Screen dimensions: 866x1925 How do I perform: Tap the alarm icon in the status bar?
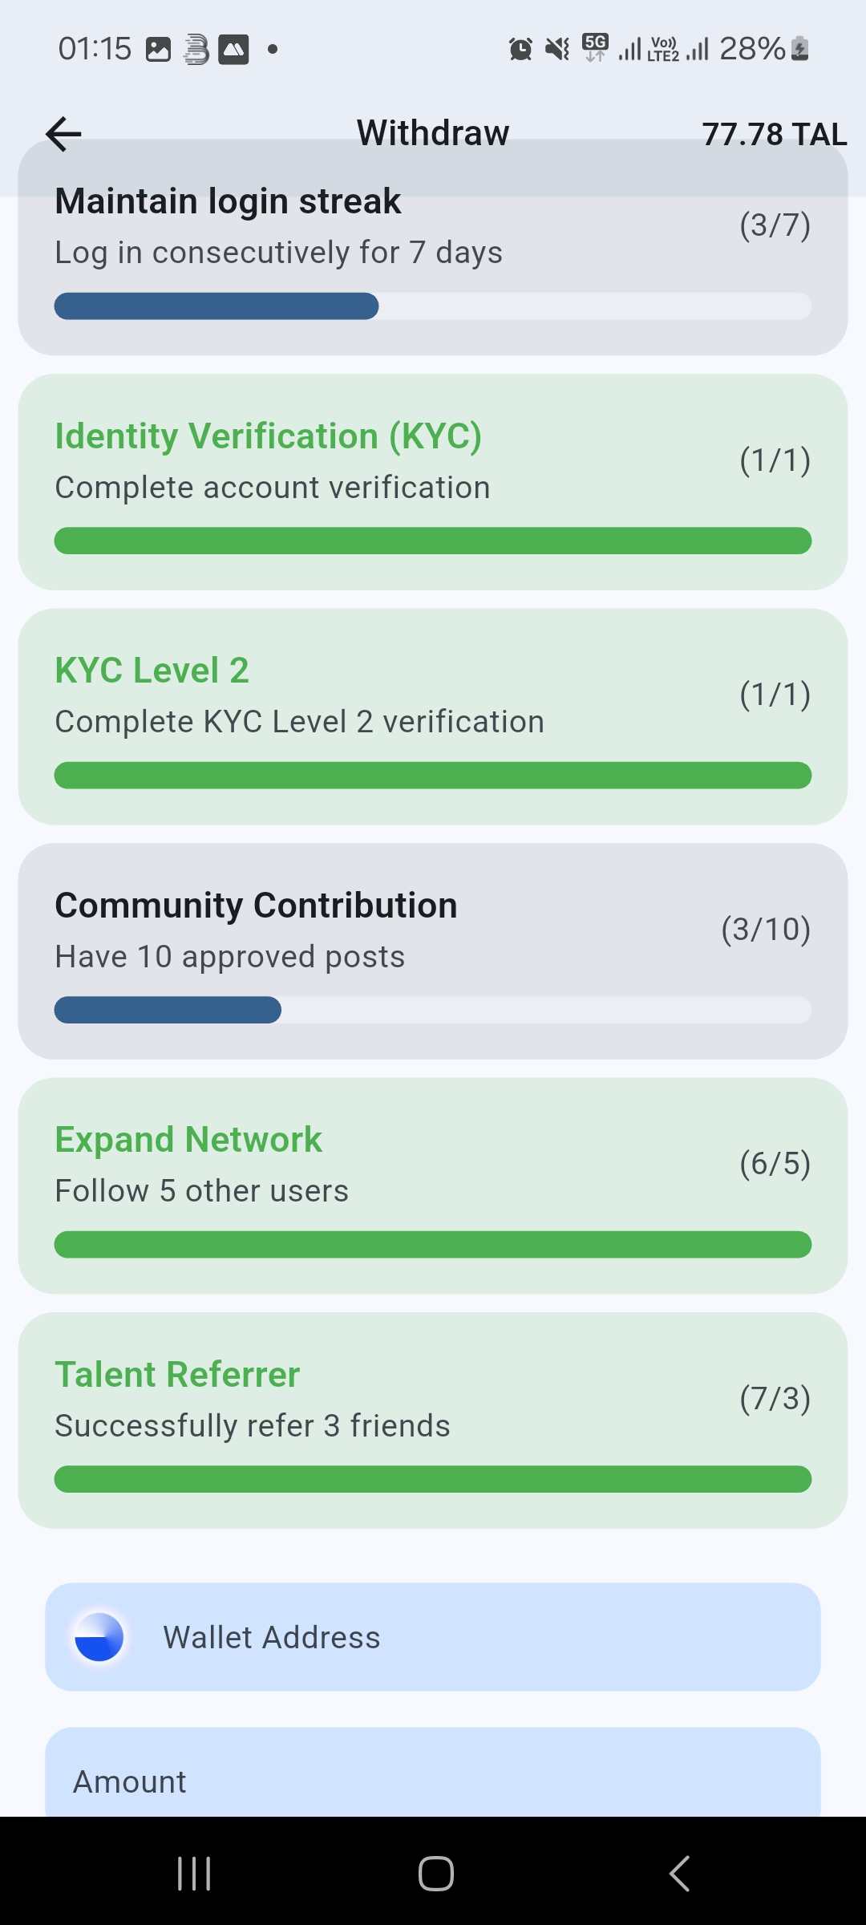(520, 49)
